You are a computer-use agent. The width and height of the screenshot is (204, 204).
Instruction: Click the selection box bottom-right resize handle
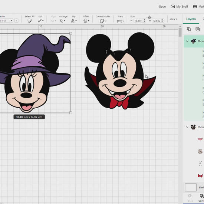(70, 113)
